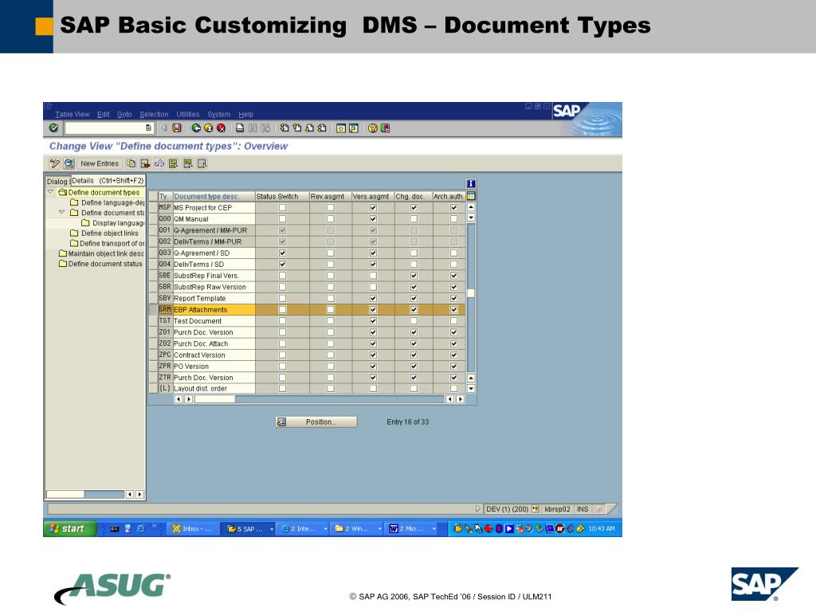Click the Copy As icon

[131, 163]
